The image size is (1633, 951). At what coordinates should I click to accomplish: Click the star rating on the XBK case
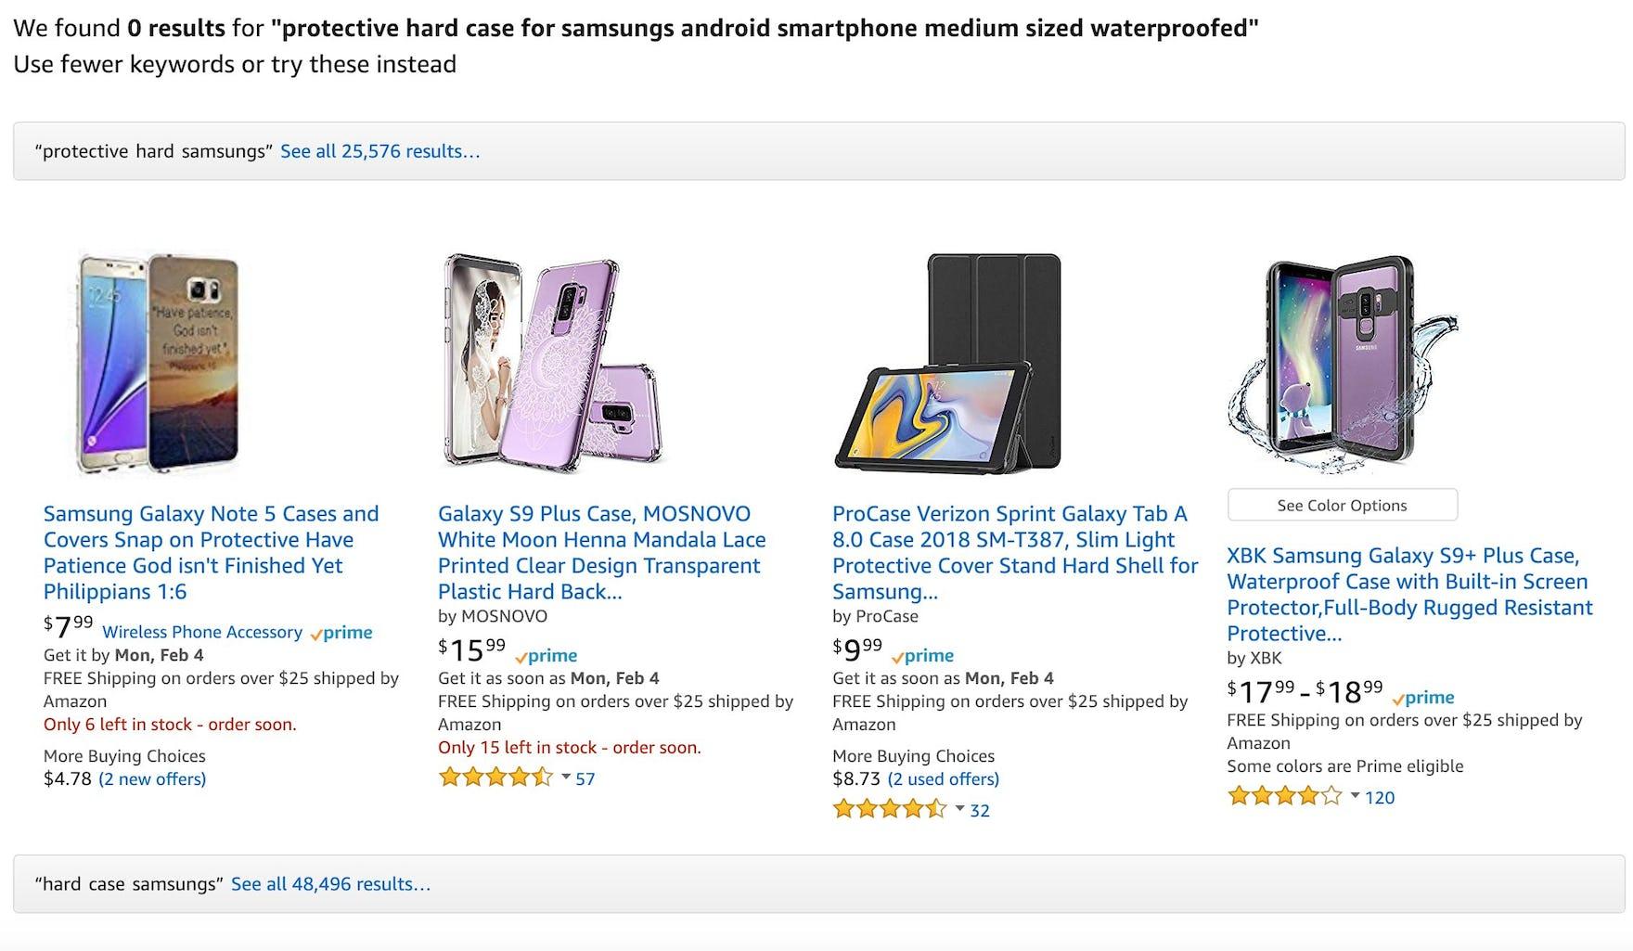pyautogui.click(x=1284, y=796)
